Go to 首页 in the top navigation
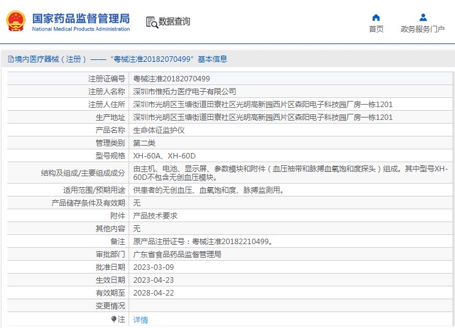 coord(376,29)
